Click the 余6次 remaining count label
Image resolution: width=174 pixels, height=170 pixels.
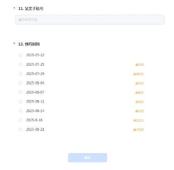coord(139,102)
